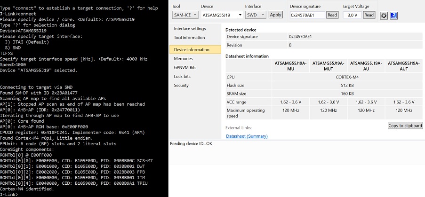Click the CPUID register line in terminal
The image size is (425, 197).
coord(72,132)
